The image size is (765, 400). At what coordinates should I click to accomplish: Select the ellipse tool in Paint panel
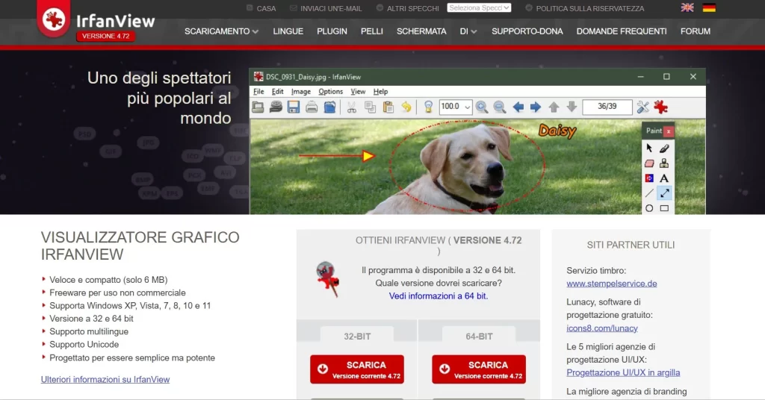click(649, 208)
